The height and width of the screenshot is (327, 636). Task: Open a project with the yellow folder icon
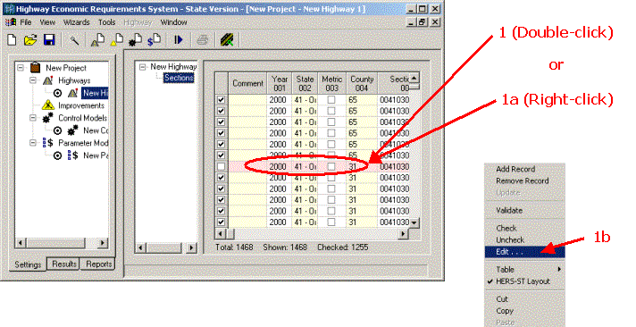(x=30, y=40)
